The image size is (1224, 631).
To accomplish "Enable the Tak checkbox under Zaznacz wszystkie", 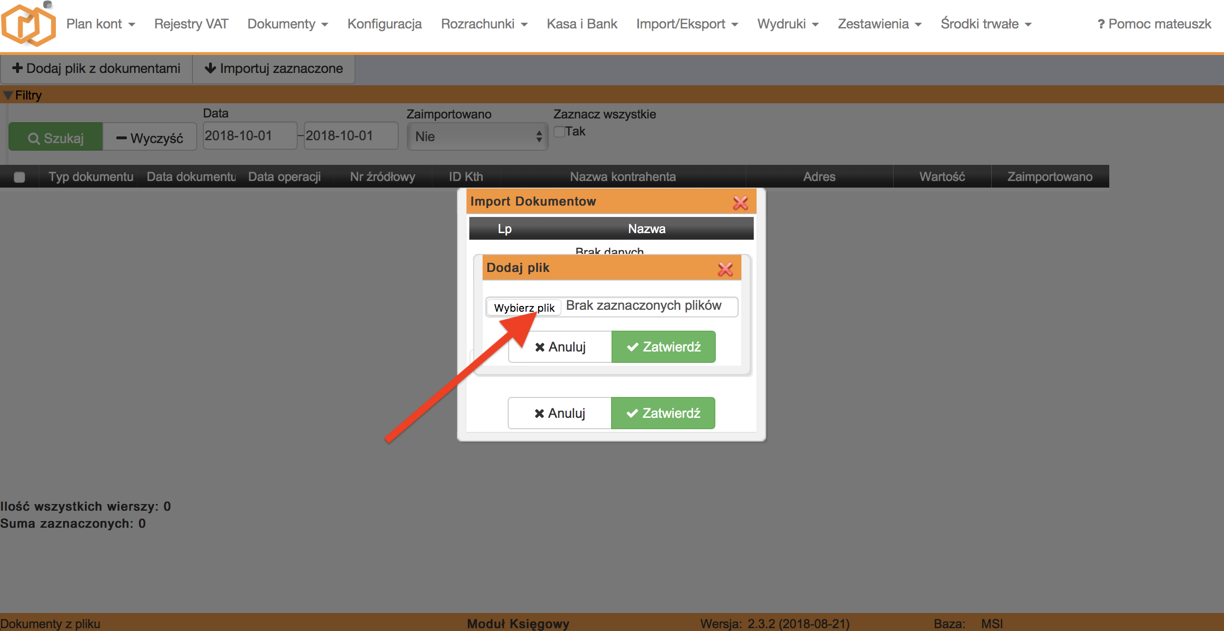I will tap(559, 131).
